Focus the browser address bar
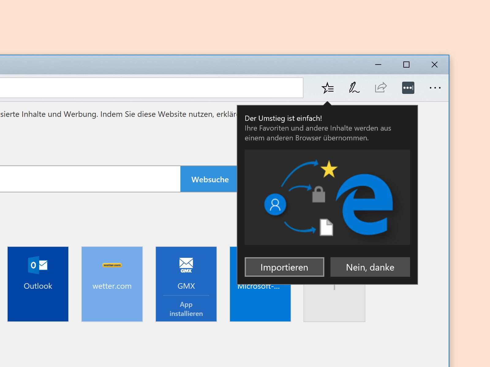The height and width of the screenshot is (367, 490). point(152,88)
